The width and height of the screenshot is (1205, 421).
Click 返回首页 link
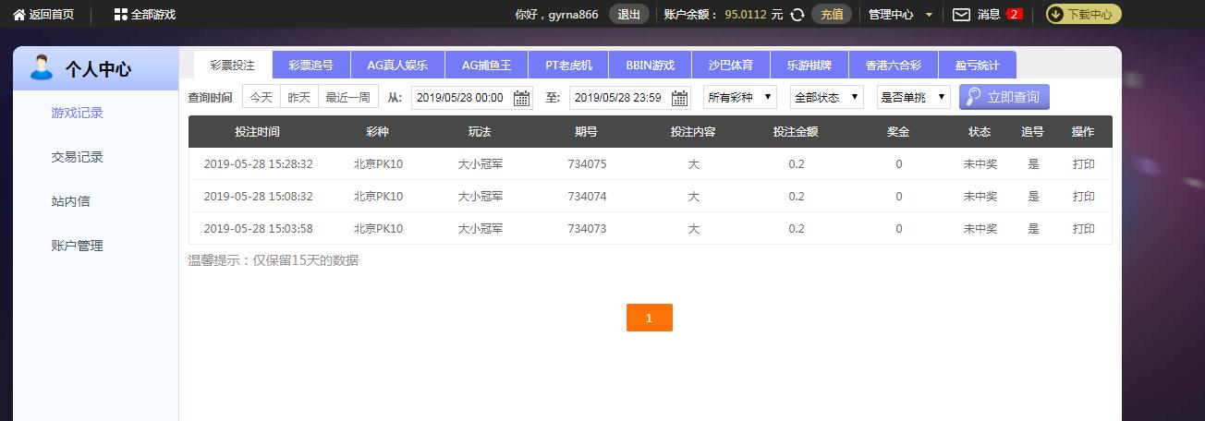pos(52,15)
